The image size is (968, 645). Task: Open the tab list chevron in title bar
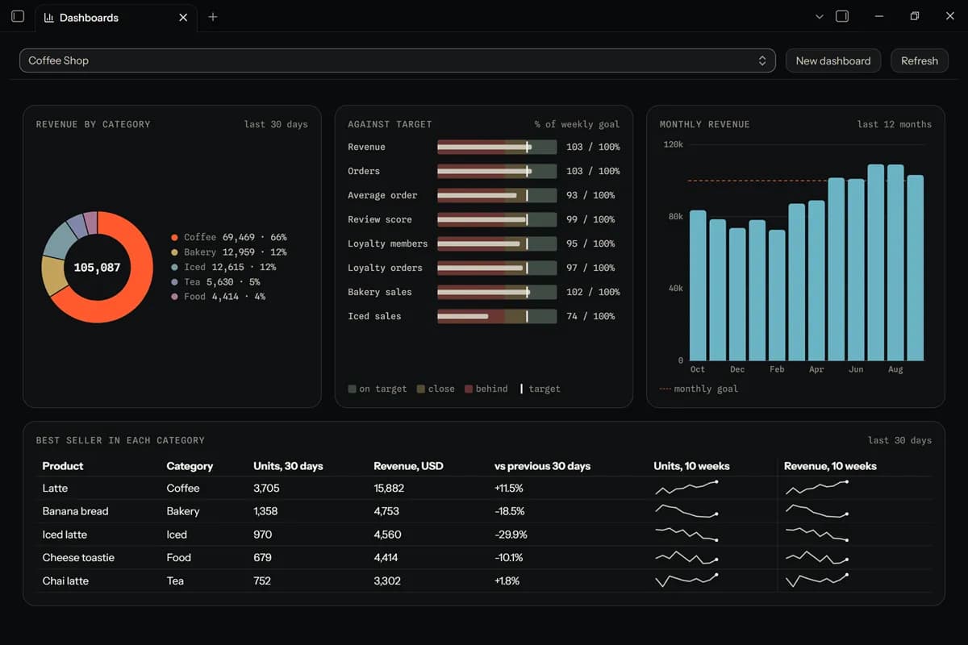[820, 16]
